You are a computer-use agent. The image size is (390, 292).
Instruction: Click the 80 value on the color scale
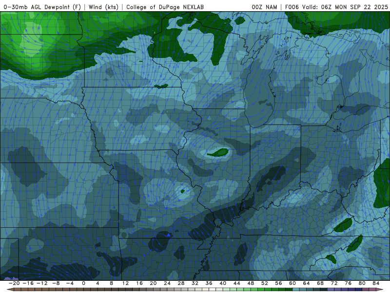[362, 283]
